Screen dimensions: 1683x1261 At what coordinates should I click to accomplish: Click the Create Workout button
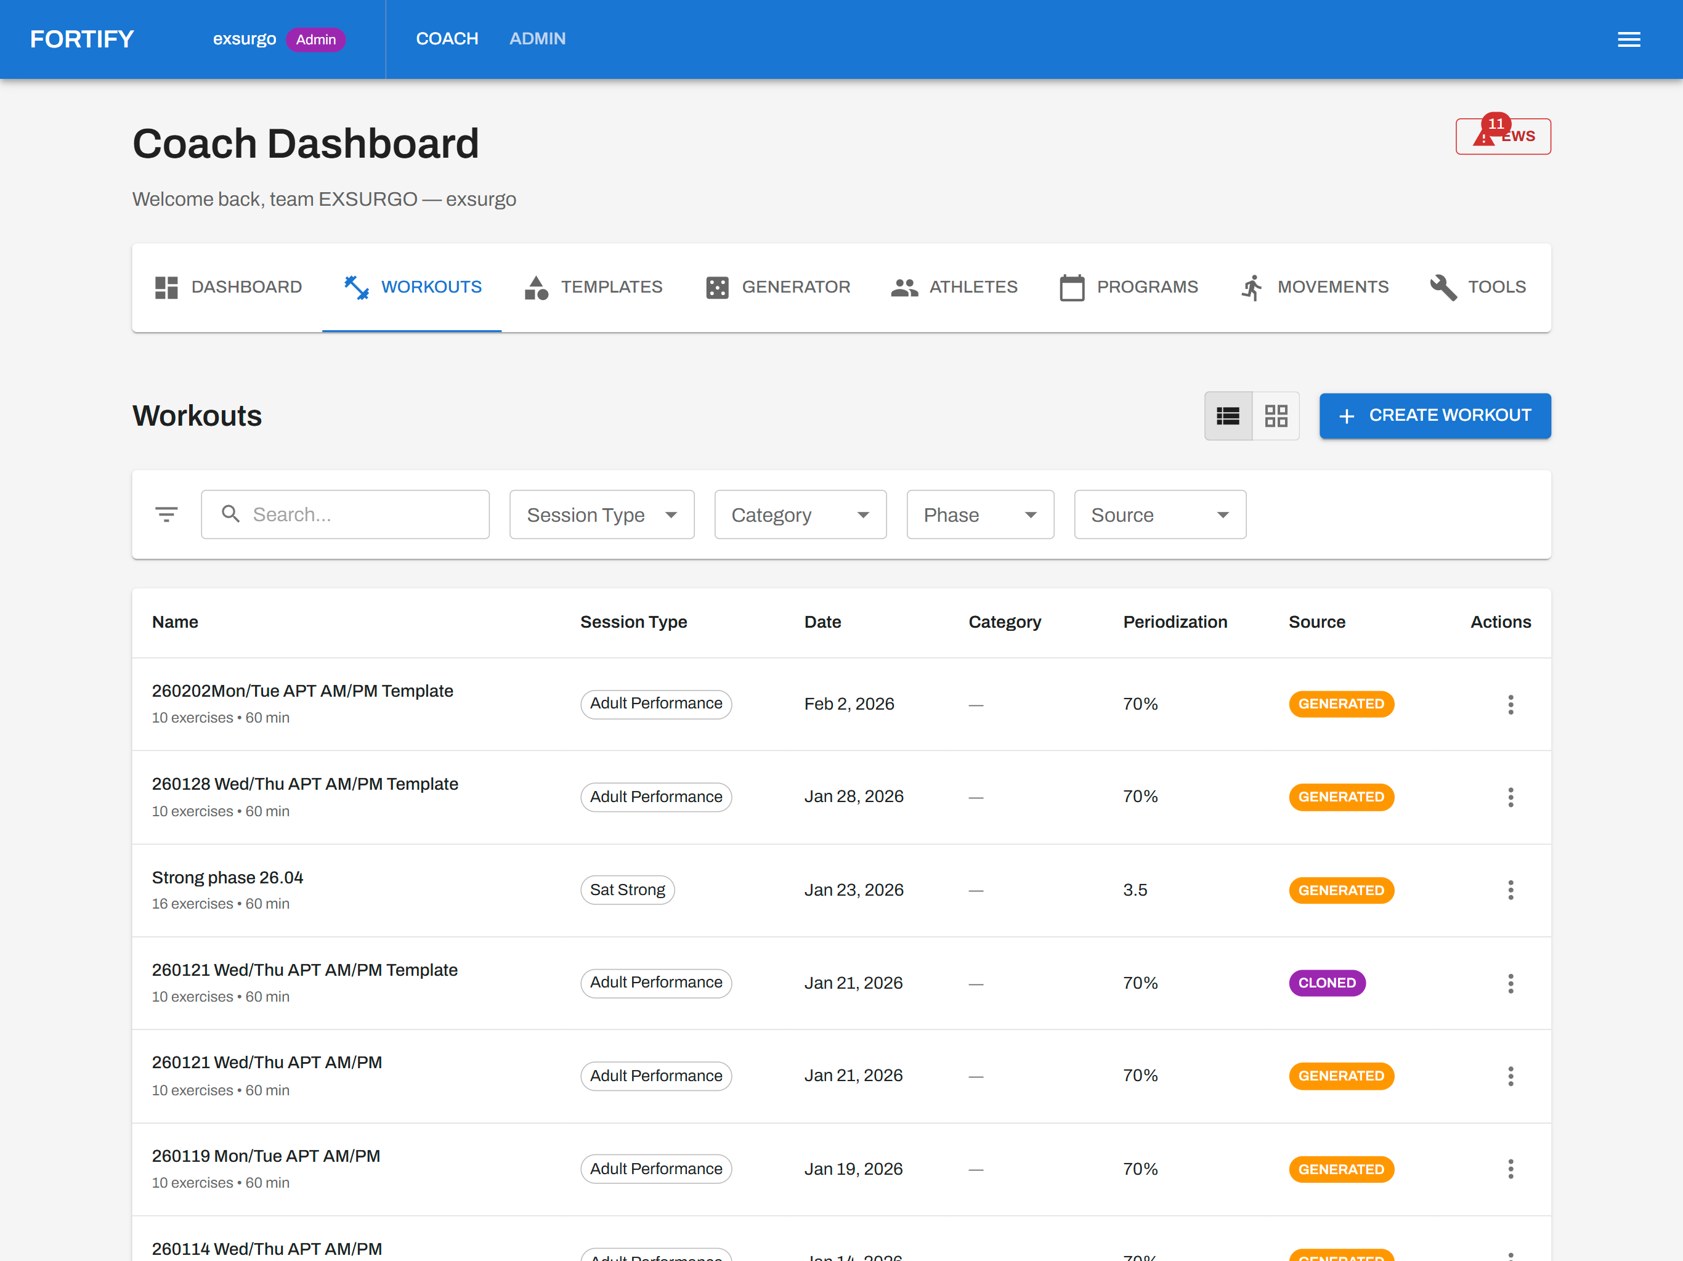point(1434,416)
